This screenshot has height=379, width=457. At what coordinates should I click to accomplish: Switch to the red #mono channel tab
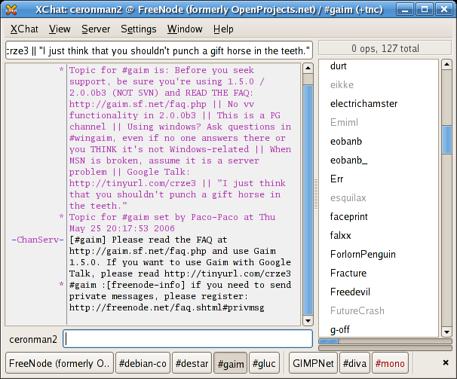coord(390,363)
